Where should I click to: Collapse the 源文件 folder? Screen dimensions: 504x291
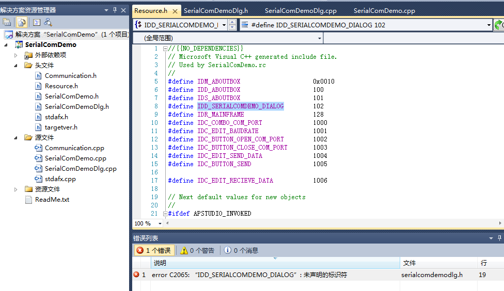(15, 138)
